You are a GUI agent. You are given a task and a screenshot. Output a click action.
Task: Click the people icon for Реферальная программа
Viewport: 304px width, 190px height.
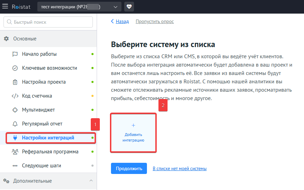click(15, 152)
